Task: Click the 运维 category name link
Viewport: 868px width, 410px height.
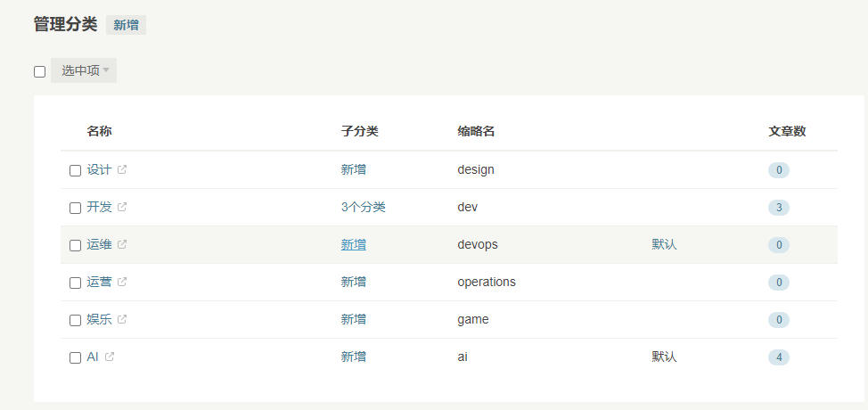Action: [x=99, y=244]
